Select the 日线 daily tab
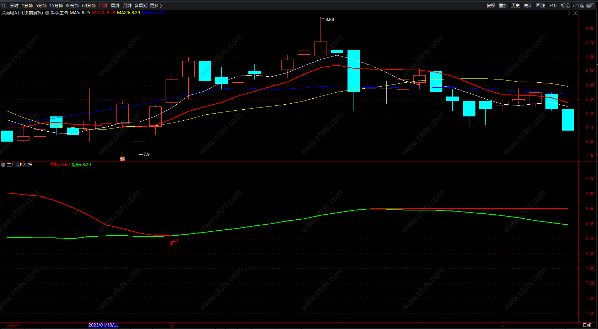The image size is (598, 329). pos(103,6)
